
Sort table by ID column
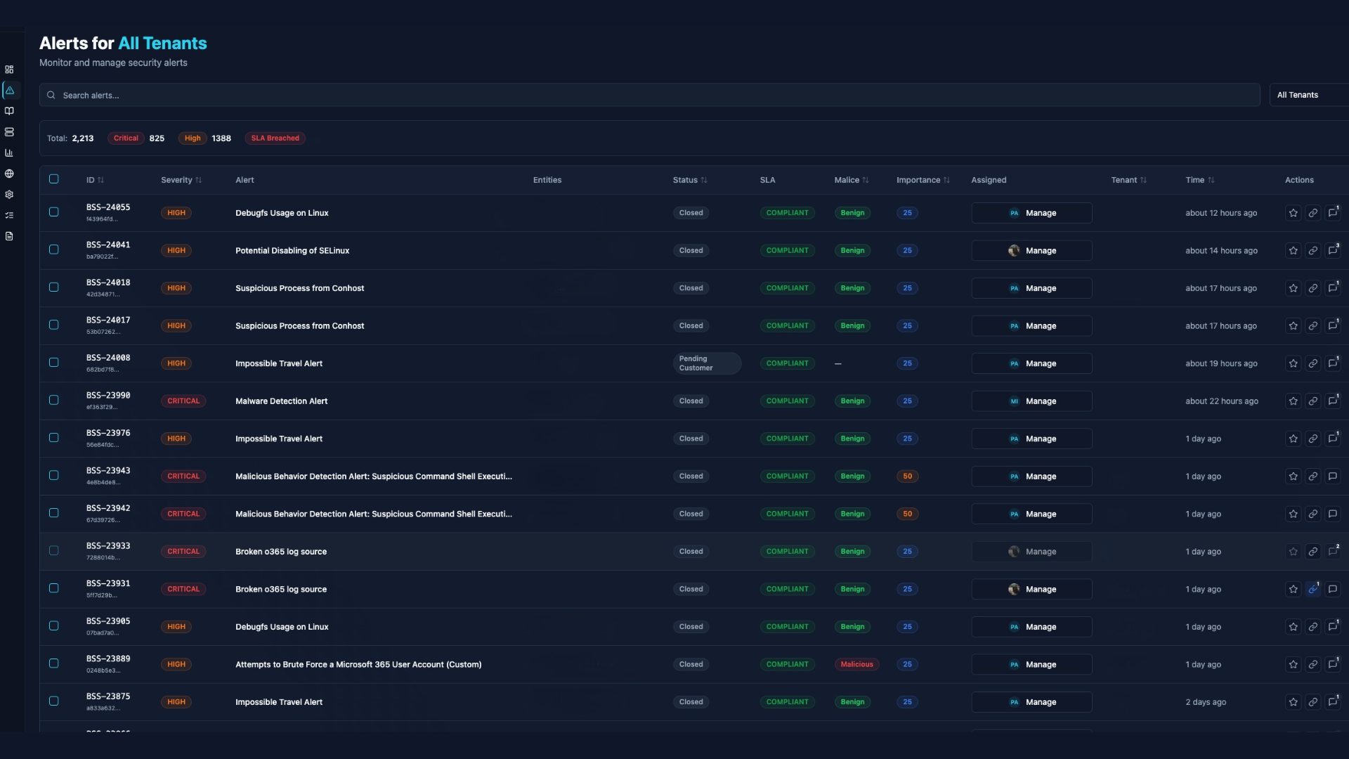pyautogui.click(x=95, y=181)
